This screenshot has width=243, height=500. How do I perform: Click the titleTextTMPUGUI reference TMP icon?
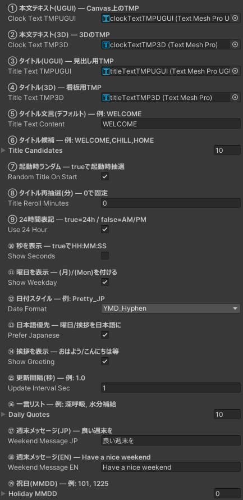[x=106, y=71]
